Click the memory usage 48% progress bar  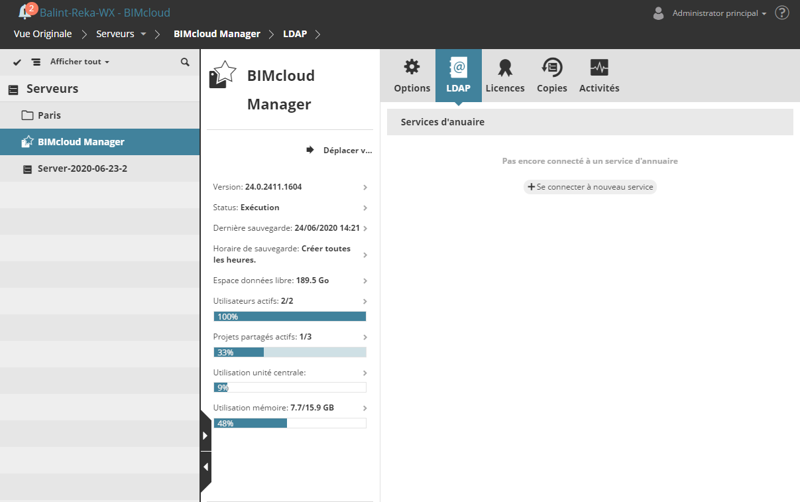point(290,423)
